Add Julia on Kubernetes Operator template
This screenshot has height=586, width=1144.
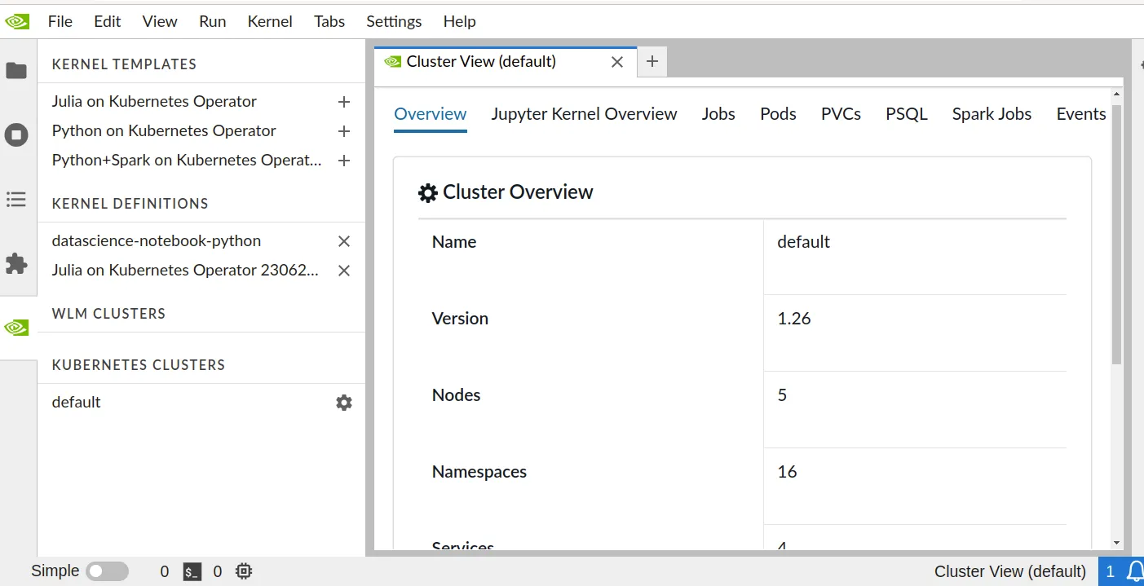pos(344,102)
